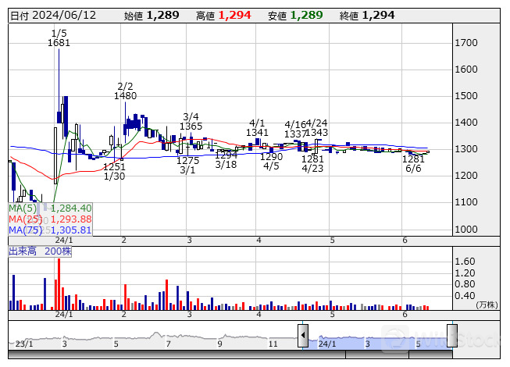Image resolution: width=510 pixels, height=367 pixels.
Task: Click the 2/2 1480 peak annotation
Action: pos(125,91)
